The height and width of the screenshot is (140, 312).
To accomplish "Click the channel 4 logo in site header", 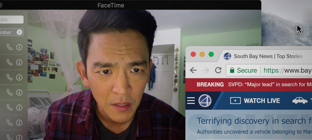I will pyautogui.click(x=205, y=101).
